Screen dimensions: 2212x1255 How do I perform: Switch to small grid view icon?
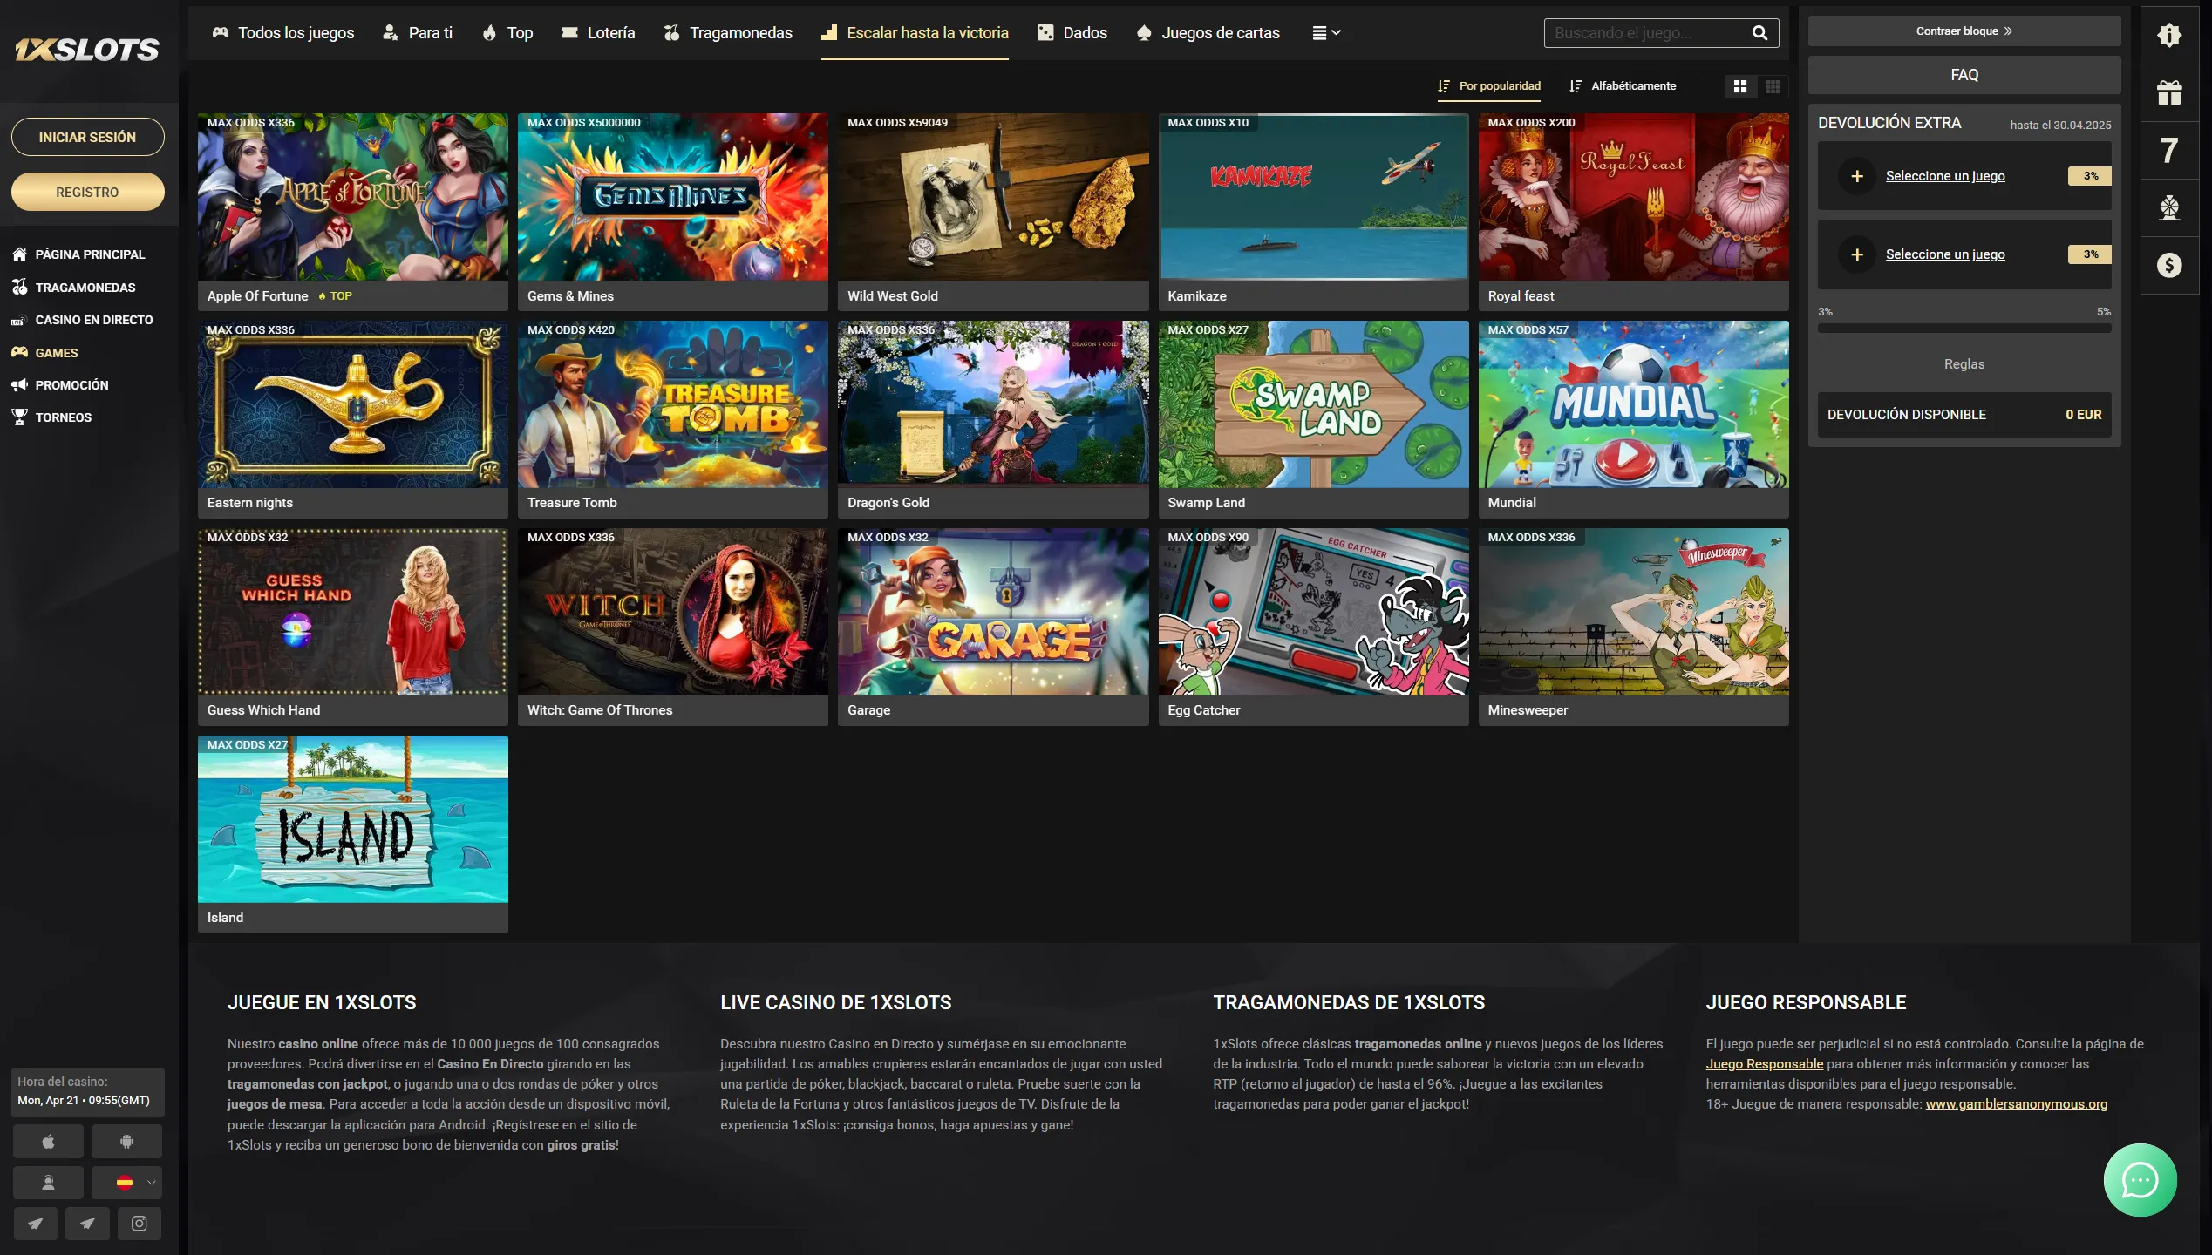click(1773, 86)
